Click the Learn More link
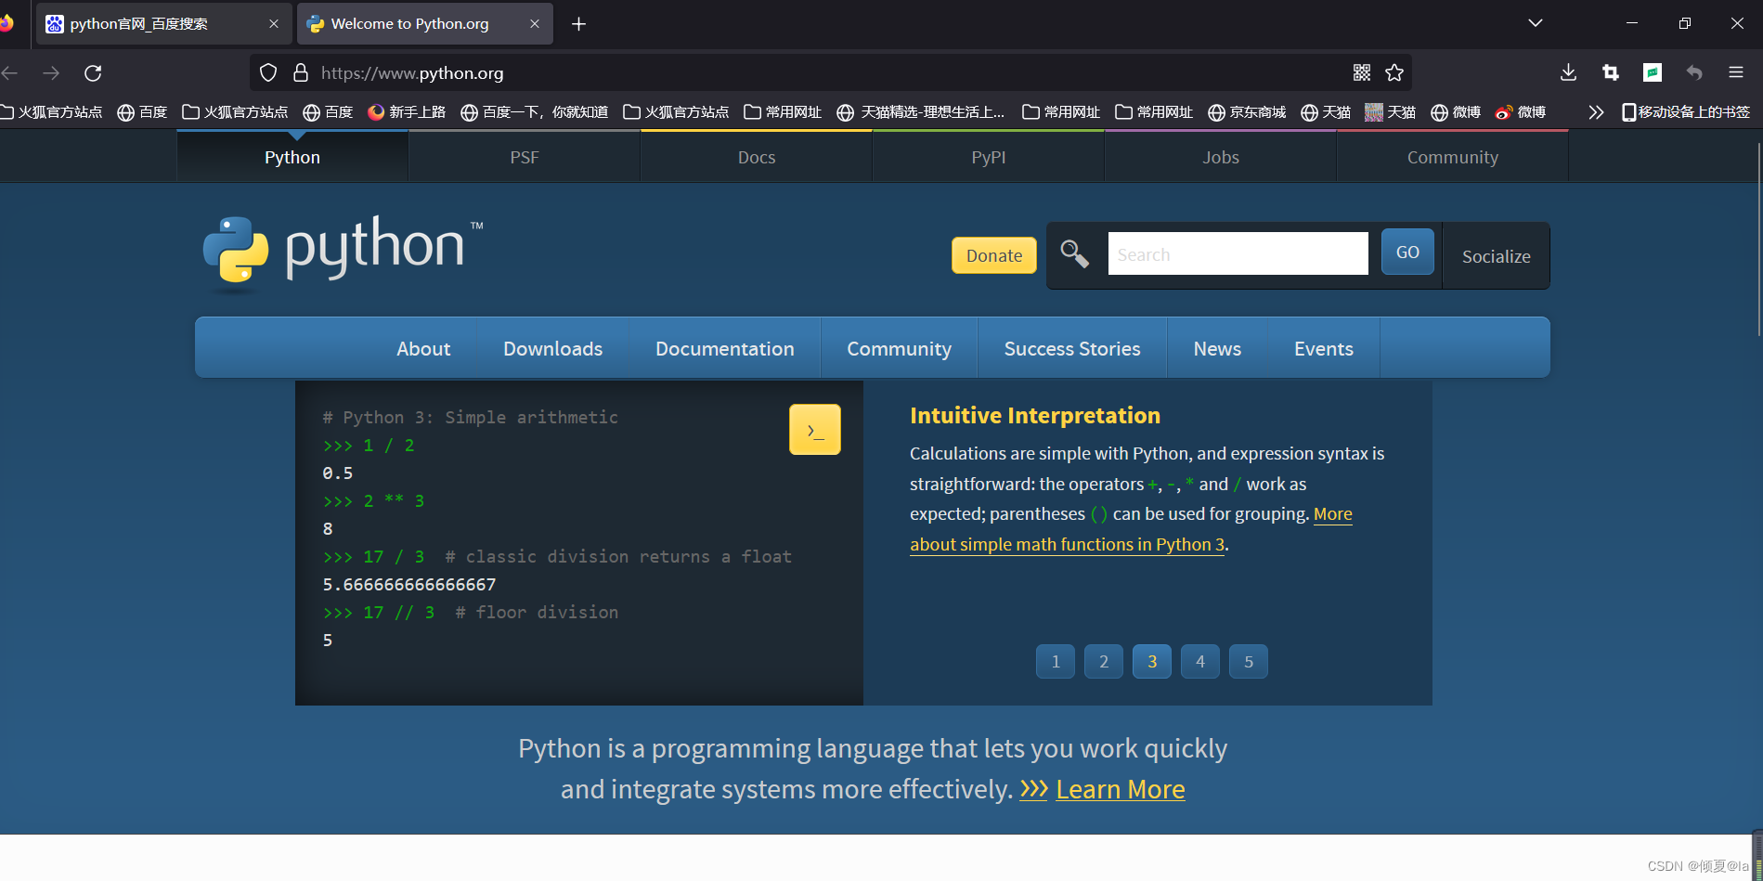This screenshot has width=1763, height=881. tap(1120, 789)
